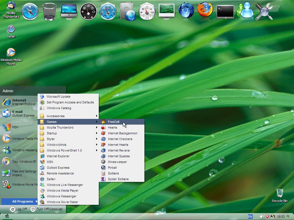
Task: Launch Internet Explorer from All Programs
Action: click(68, 156)
